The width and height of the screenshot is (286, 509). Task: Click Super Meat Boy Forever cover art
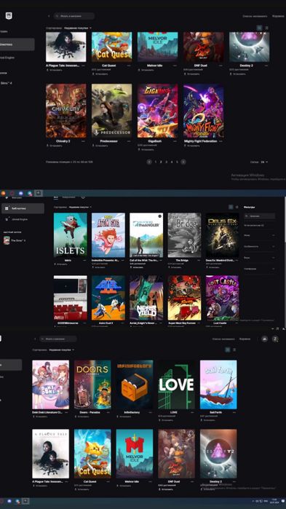(184, 298)
